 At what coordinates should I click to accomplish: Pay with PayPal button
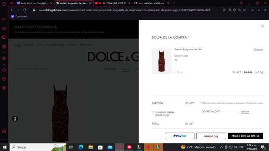[179, 136]
